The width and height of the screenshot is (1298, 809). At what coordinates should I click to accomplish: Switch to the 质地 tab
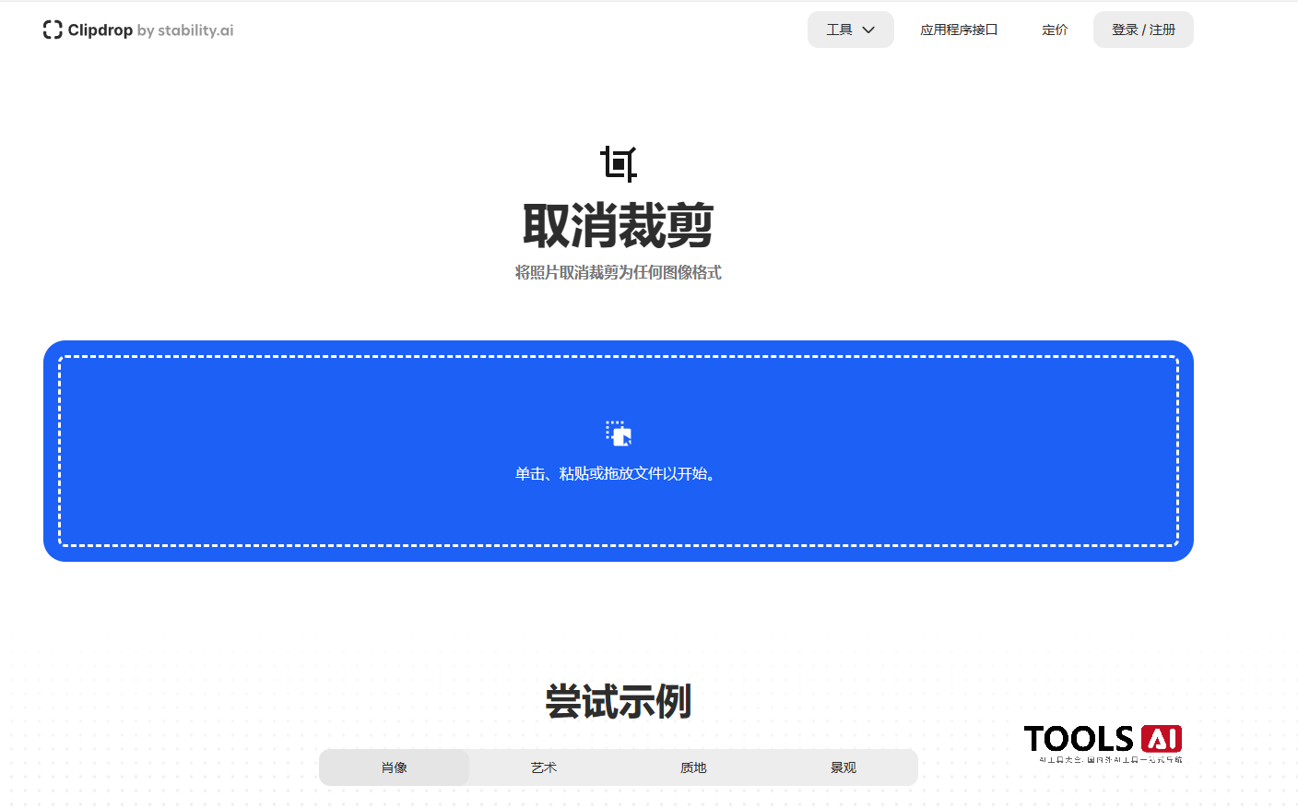point(693,767)
